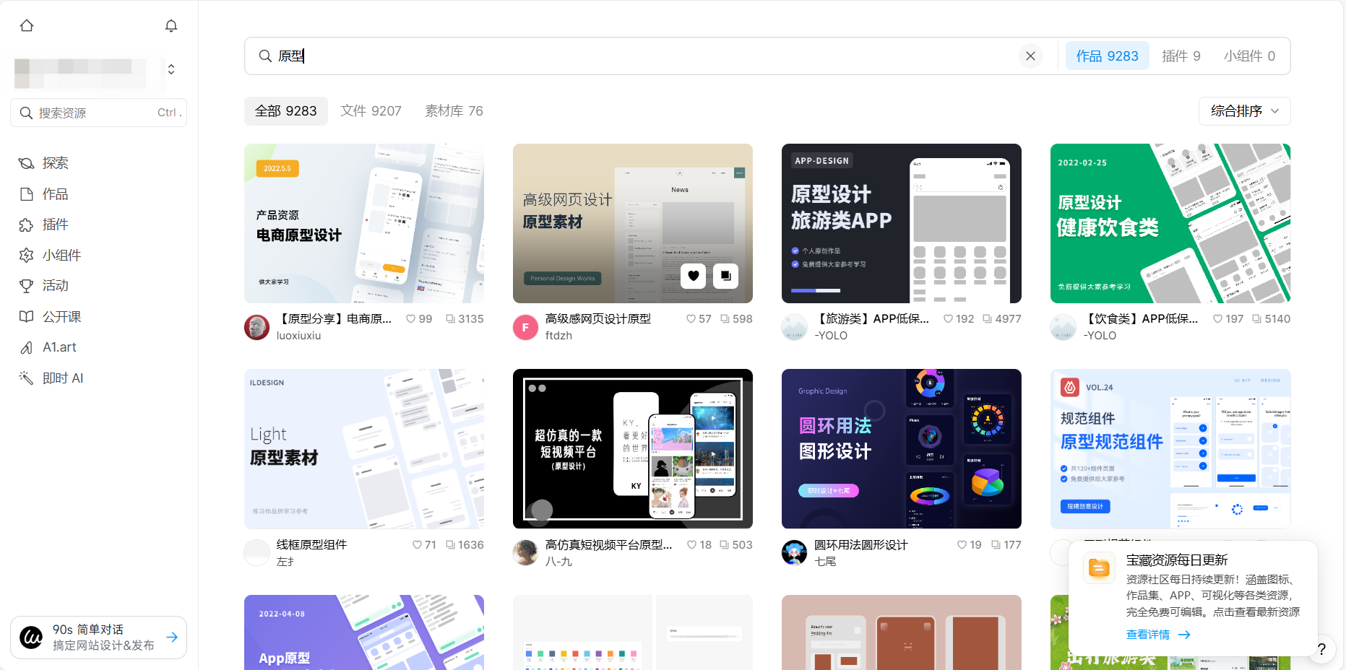
Task: Open title 高仿真短视频平台原型...
Action: coord(609,545)
